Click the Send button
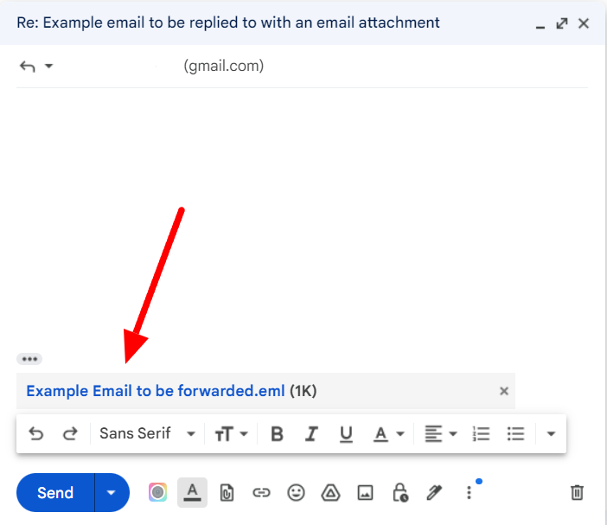The width and height of the screenshot is (607, 525). coord(55,492)
